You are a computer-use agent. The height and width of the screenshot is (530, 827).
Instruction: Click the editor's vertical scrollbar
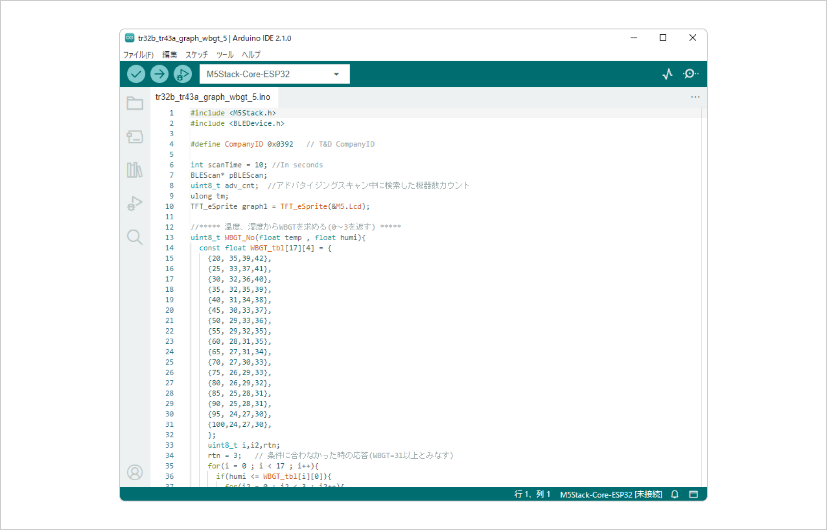704,297
